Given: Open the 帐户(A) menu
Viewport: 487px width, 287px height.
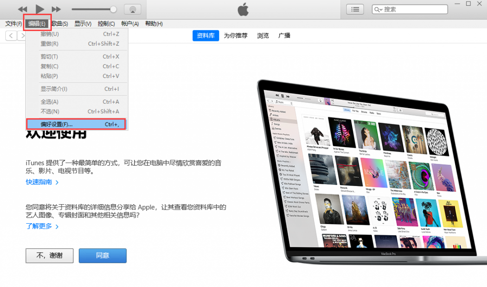Looking at the screenshot, I should [130, 24].
